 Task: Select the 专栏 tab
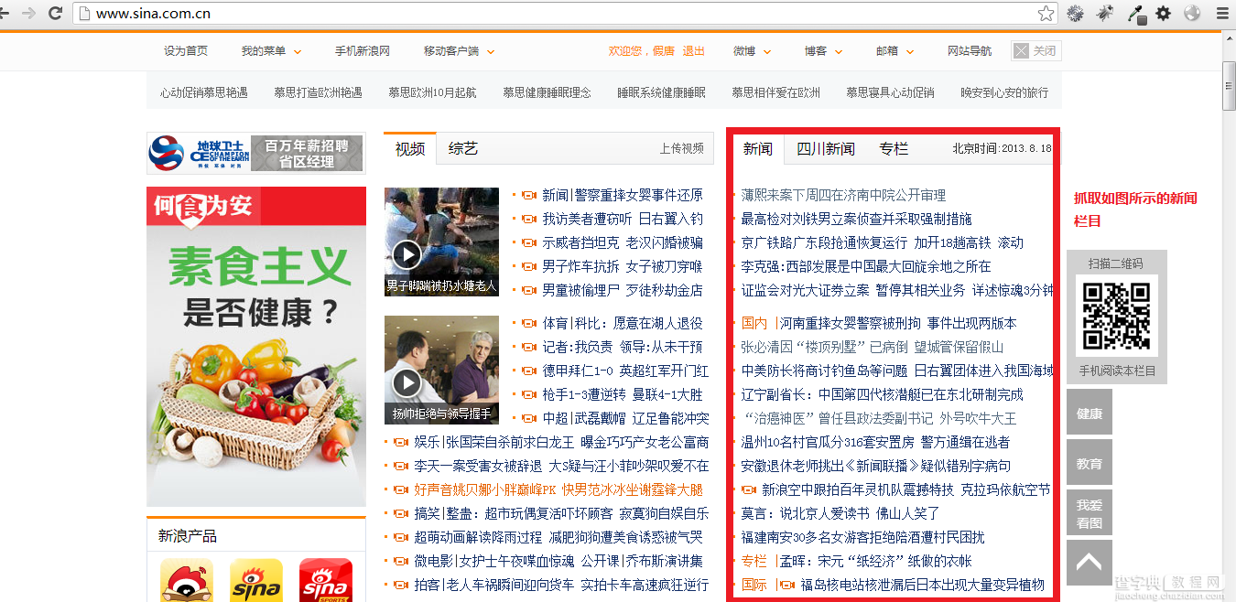coord(894,149)
